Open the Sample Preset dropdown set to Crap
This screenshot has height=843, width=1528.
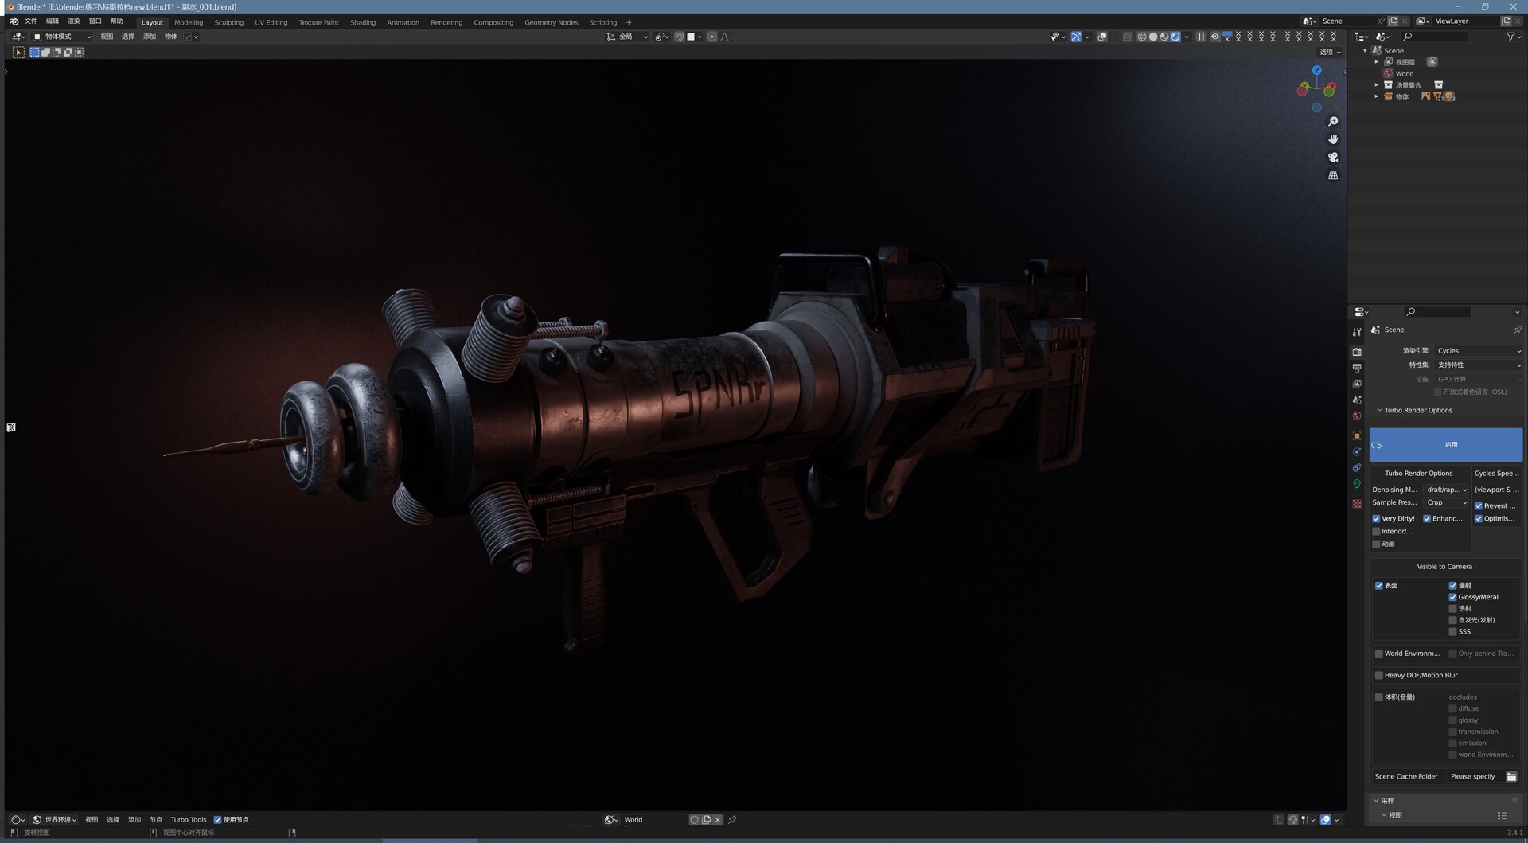click(x=1446, y=502)
